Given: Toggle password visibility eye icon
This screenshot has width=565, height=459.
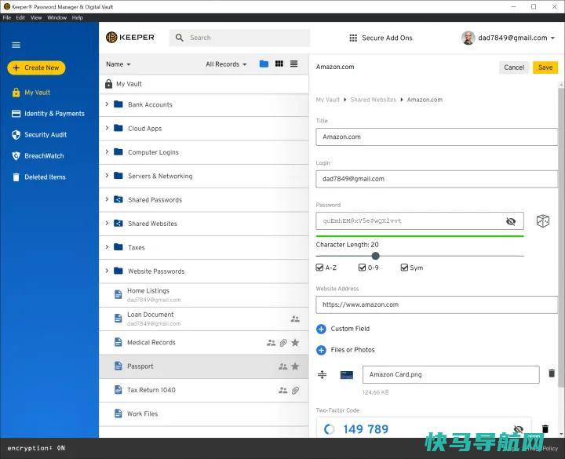Looking at the screenshot, I should click(x=511, y=221).
